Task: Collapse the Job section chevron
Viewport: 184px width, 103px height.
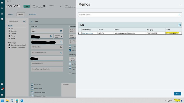Action: pyautogui.click(x=32, y=21)
